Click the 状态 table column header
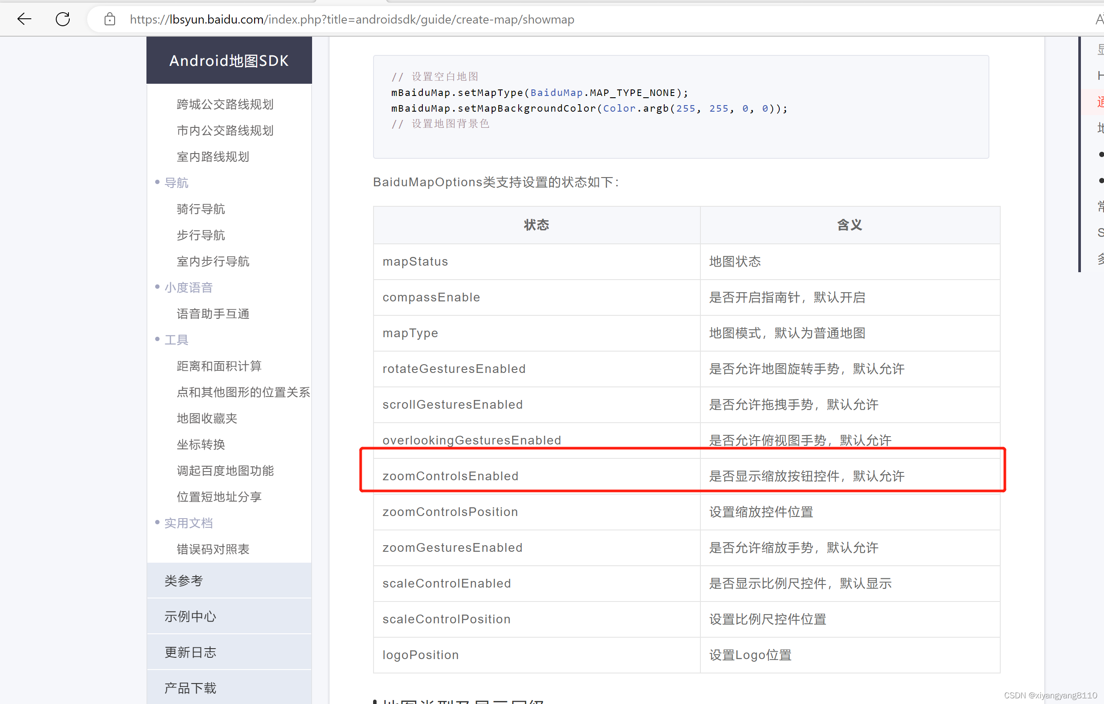 pyautogui.click(x=537, y=225)
